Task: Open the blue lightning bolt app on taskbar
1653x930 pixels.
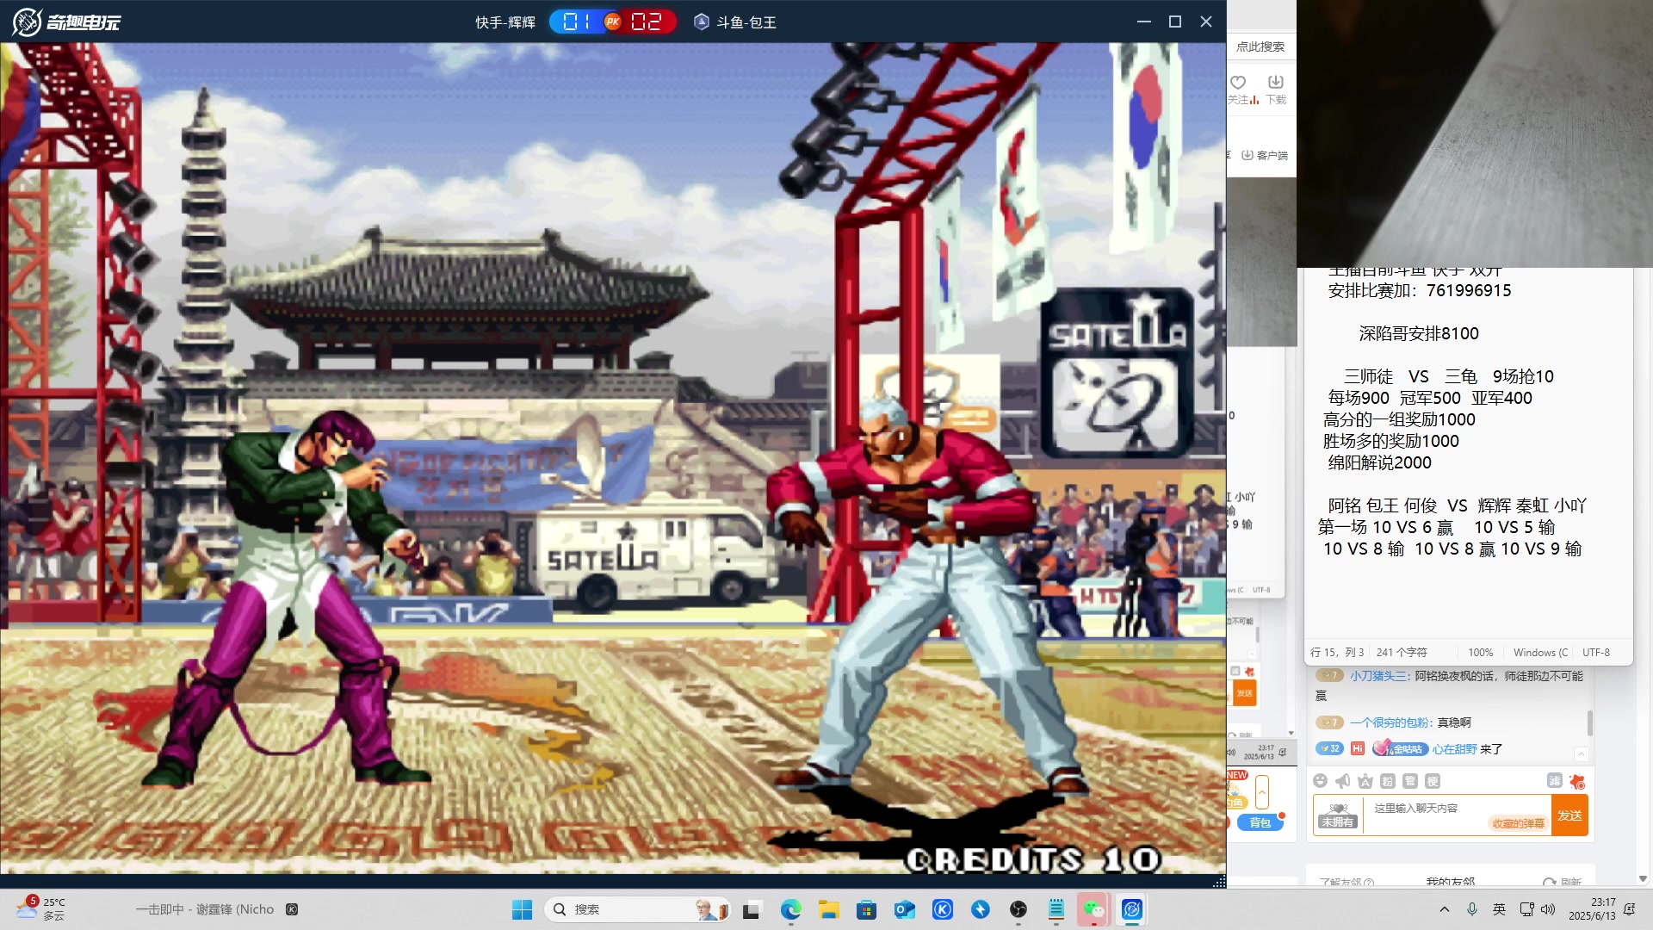Action: point(981,909)
